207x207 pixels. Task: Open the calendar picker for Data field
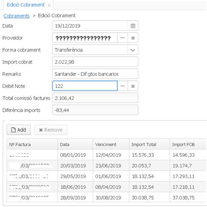coord(133,26)
